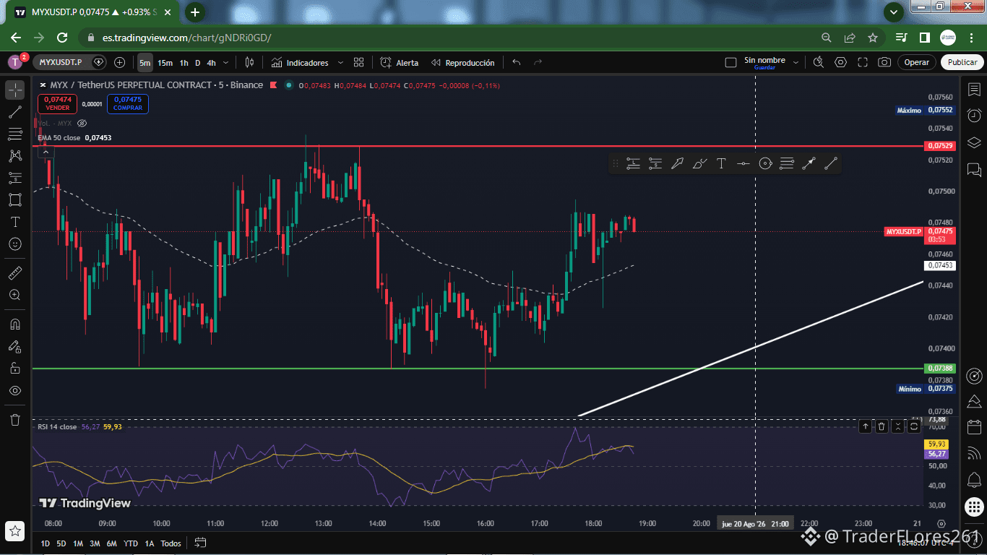Toggle the lock all drawings icon
This screenshot has width=987, height=555.
[15, 368]
